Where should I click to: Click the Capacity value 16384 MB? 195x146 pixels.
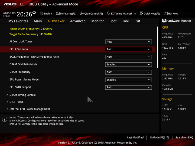[168, 89]
